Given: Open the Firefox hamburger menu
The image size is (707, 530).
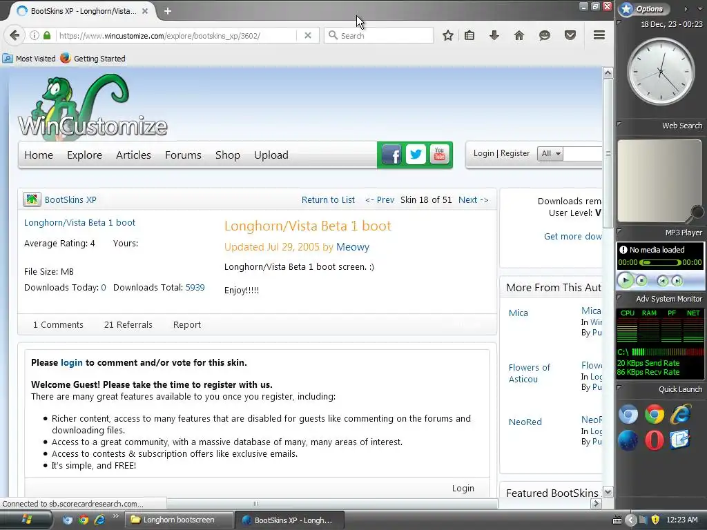Looking at the screenshot, I should [x=599, y=35].
